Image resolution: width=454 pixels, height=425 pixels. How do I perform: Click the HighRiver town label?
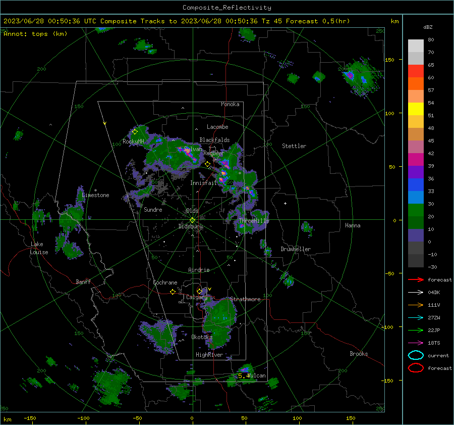pos(209,355)
